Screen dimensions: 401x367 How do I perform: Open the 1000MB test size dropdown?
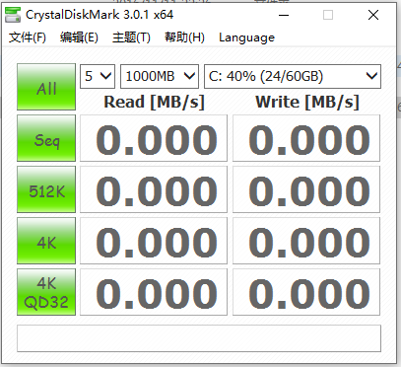coord(160,76)
